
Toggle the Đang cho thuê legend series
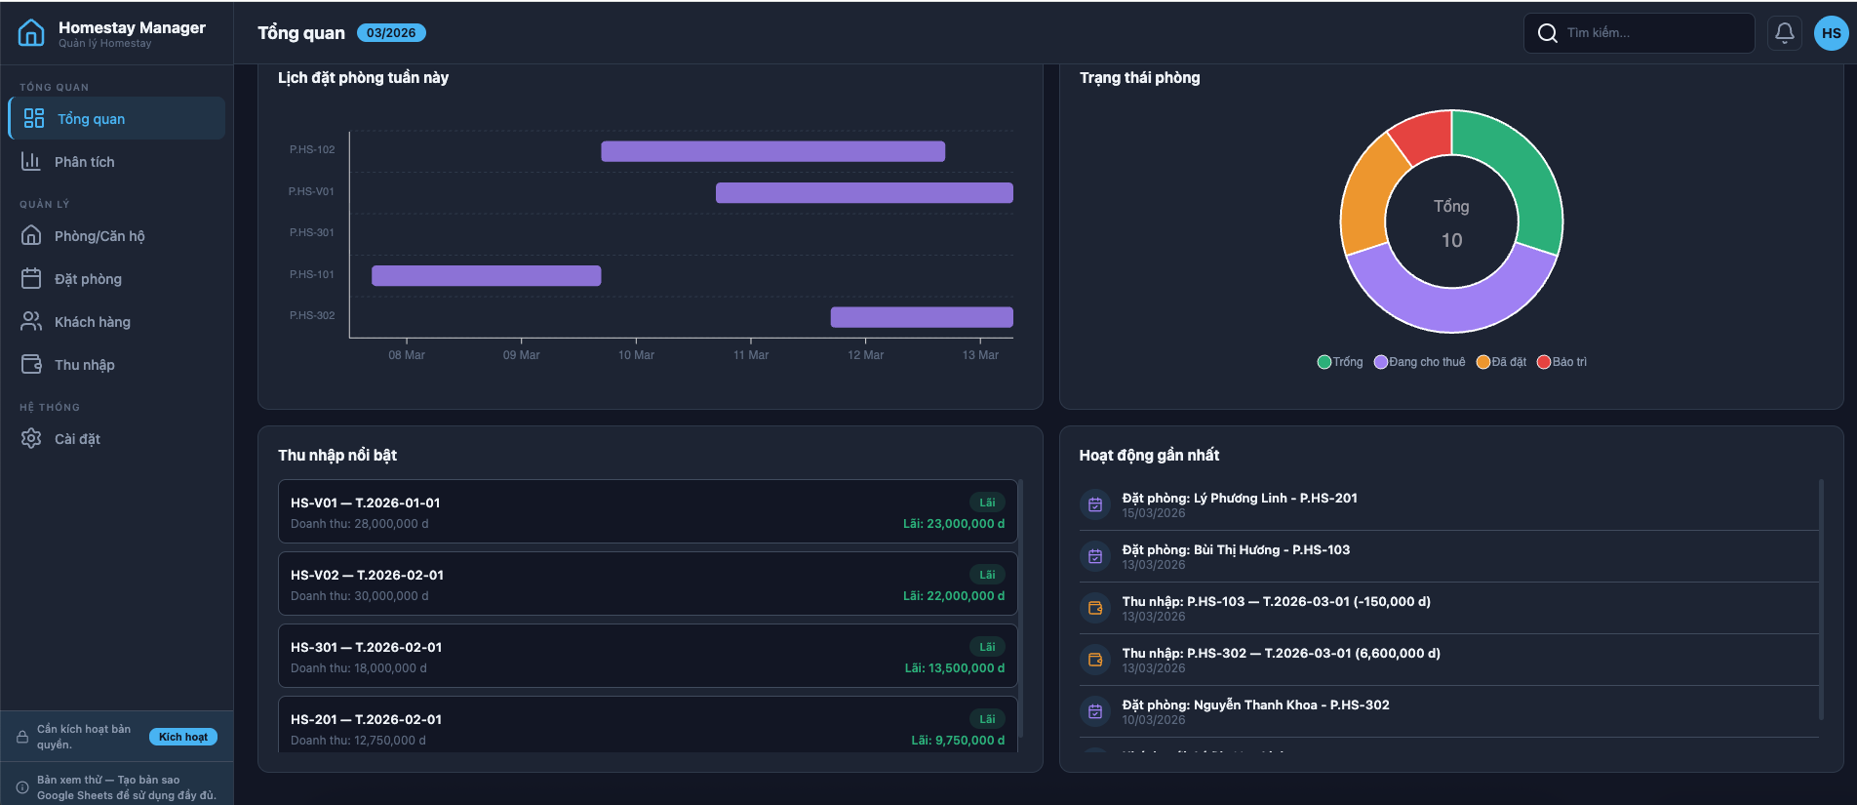[x=1419, y=362]
